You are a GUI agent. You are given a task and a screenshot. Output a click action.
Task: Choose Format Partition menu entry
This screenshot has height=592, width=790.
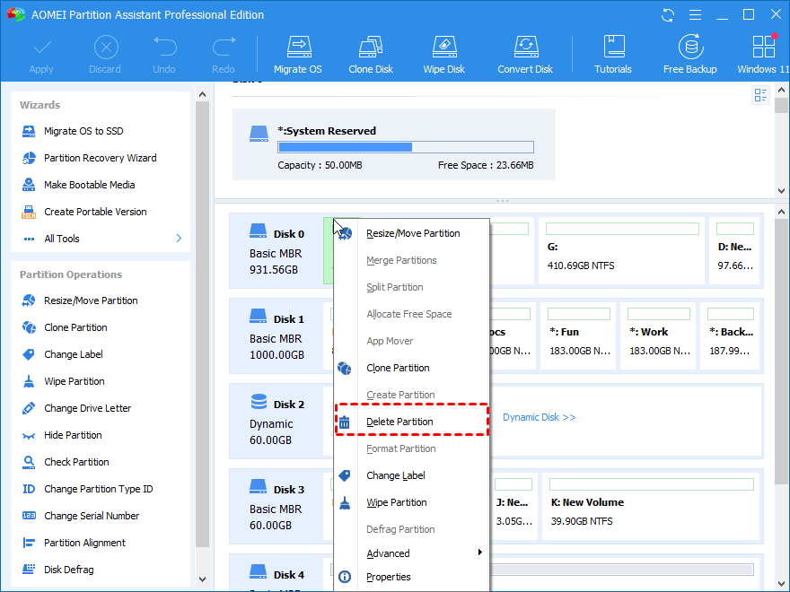tap(412, 448)
